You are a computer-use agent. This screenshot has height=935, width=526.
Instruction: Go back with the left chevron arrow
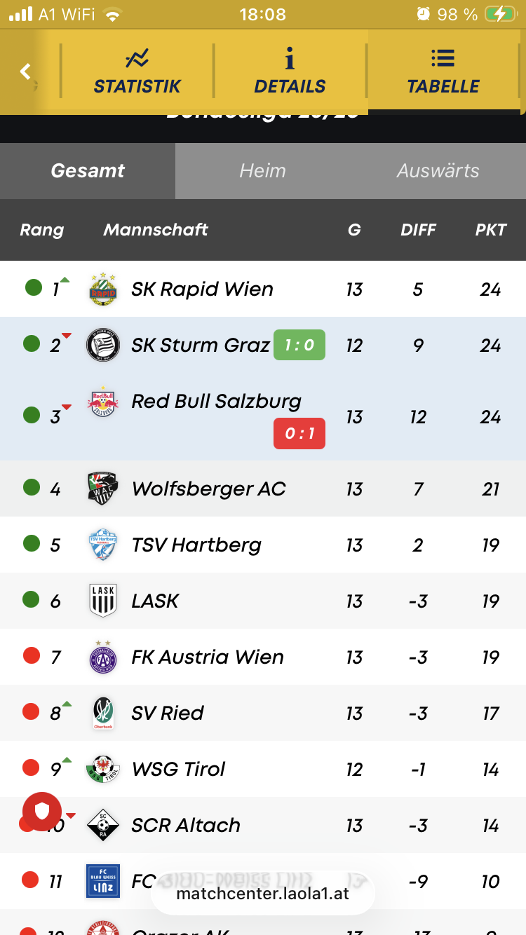point(26,71)
